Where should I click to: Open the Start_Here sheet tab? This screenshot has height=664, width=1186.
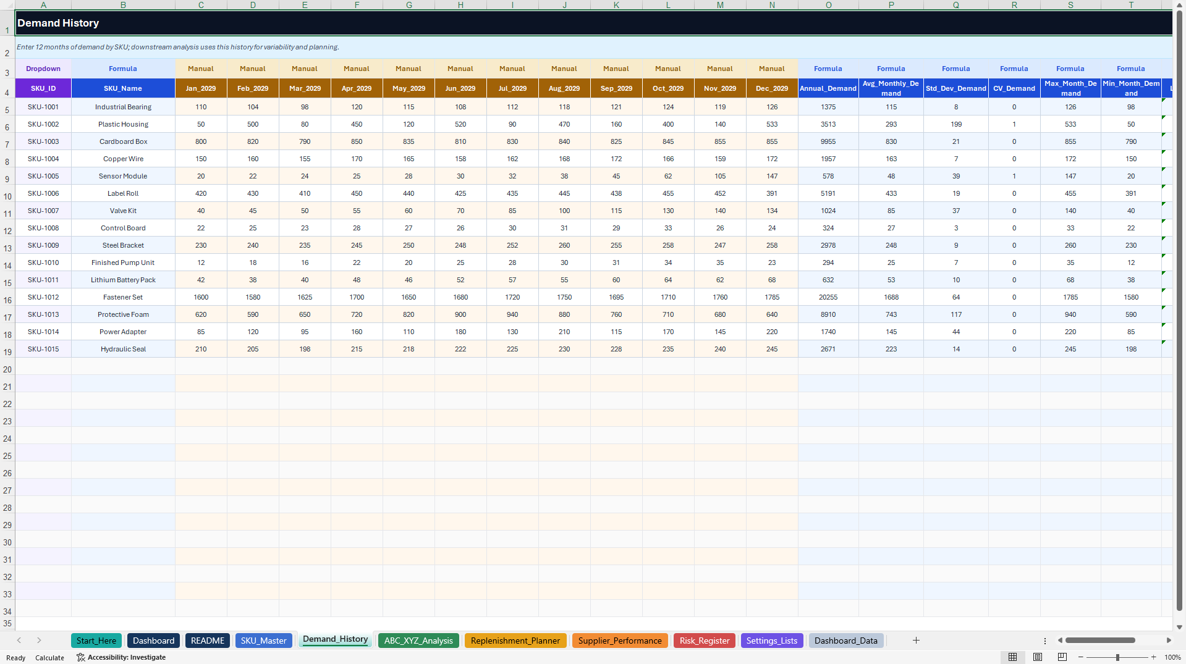(96, 641)
